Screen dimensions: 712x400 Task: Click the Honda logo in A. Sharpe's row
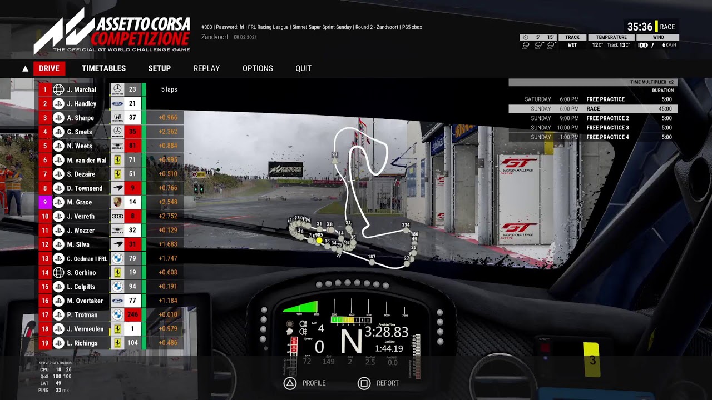[117, 118]
